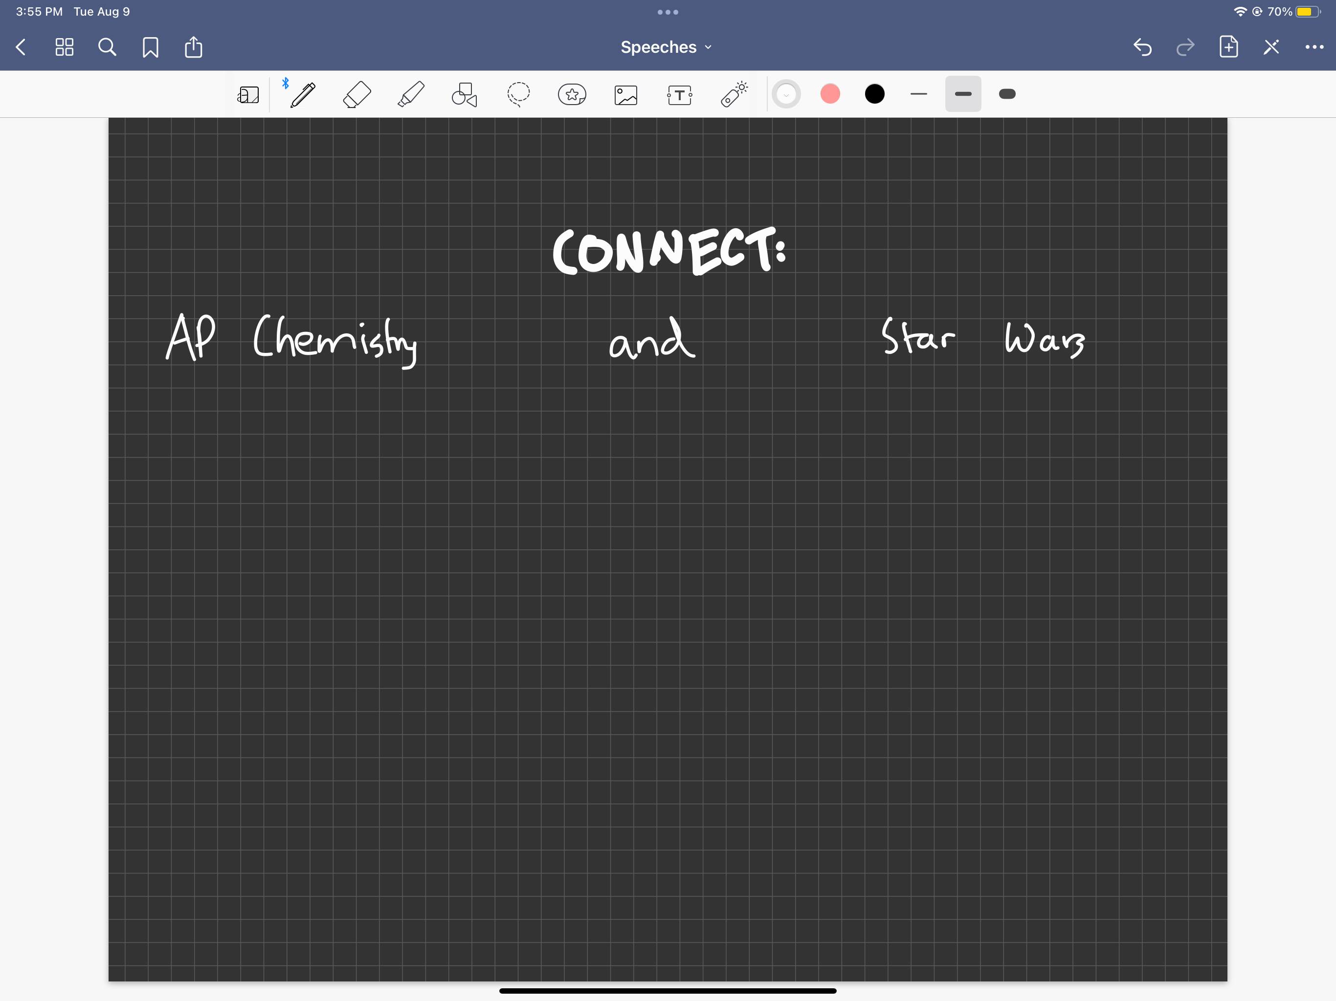Open the page thumbnails grid view
The width and height of the screenshot is (1336, 1001).
point(64,47)
